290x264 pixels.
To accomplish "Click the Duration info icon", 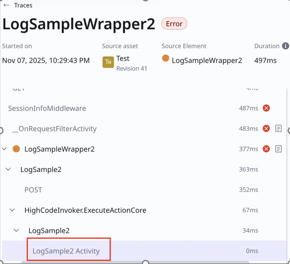I will [x=286, y=46].
